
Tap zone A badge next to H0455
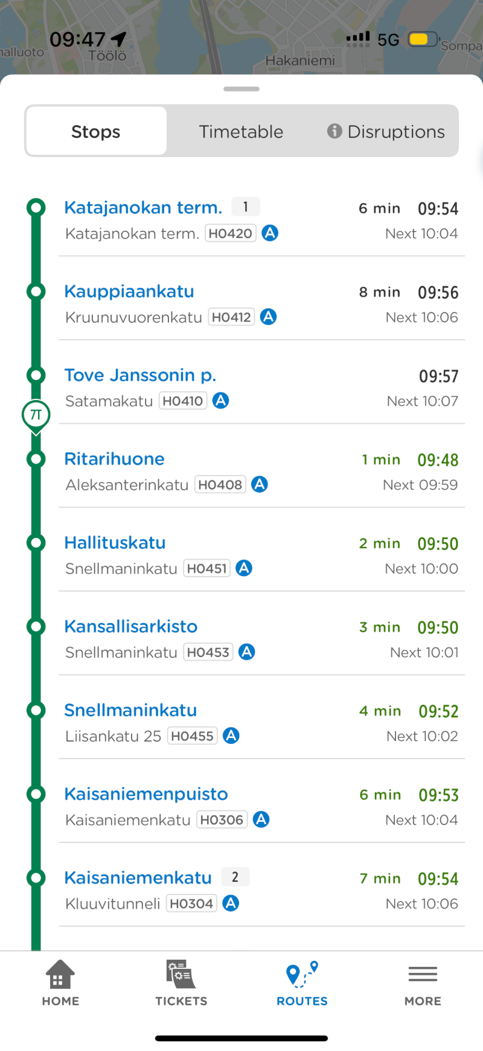pyautogui.click(x=231, y=736)
